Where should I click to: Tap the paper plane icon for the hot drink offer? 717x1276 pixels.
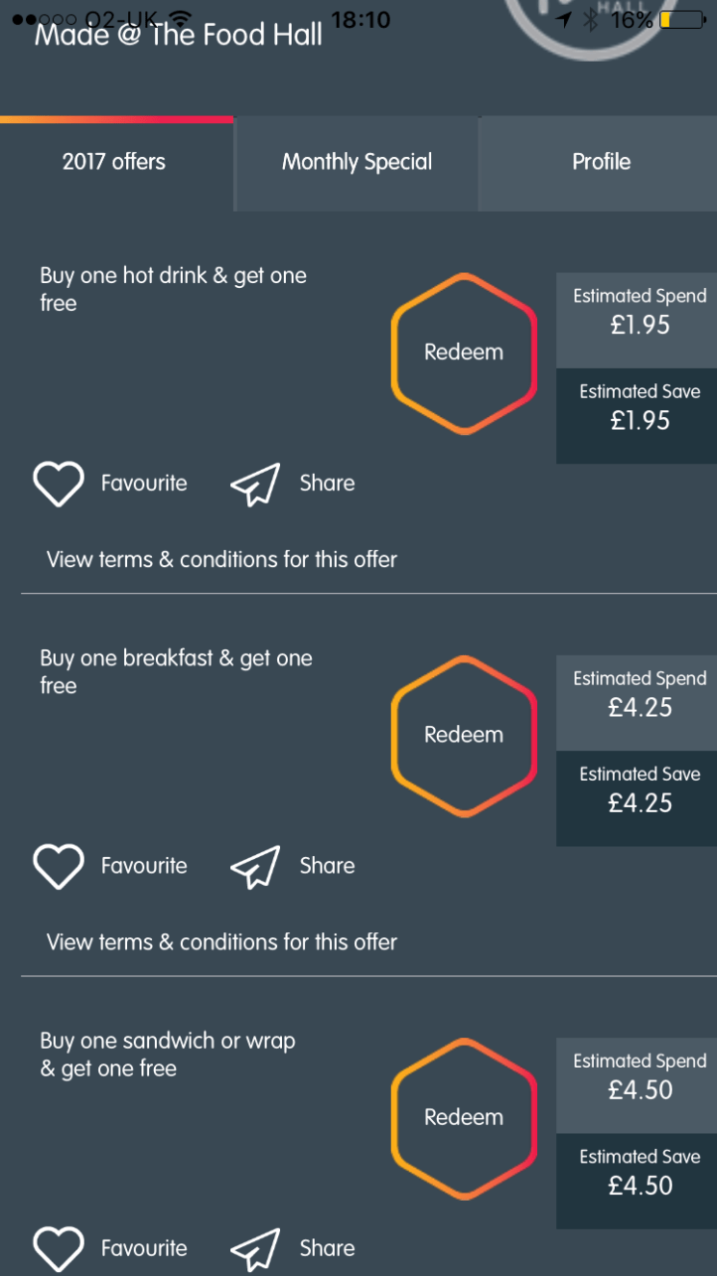(255, 485)
